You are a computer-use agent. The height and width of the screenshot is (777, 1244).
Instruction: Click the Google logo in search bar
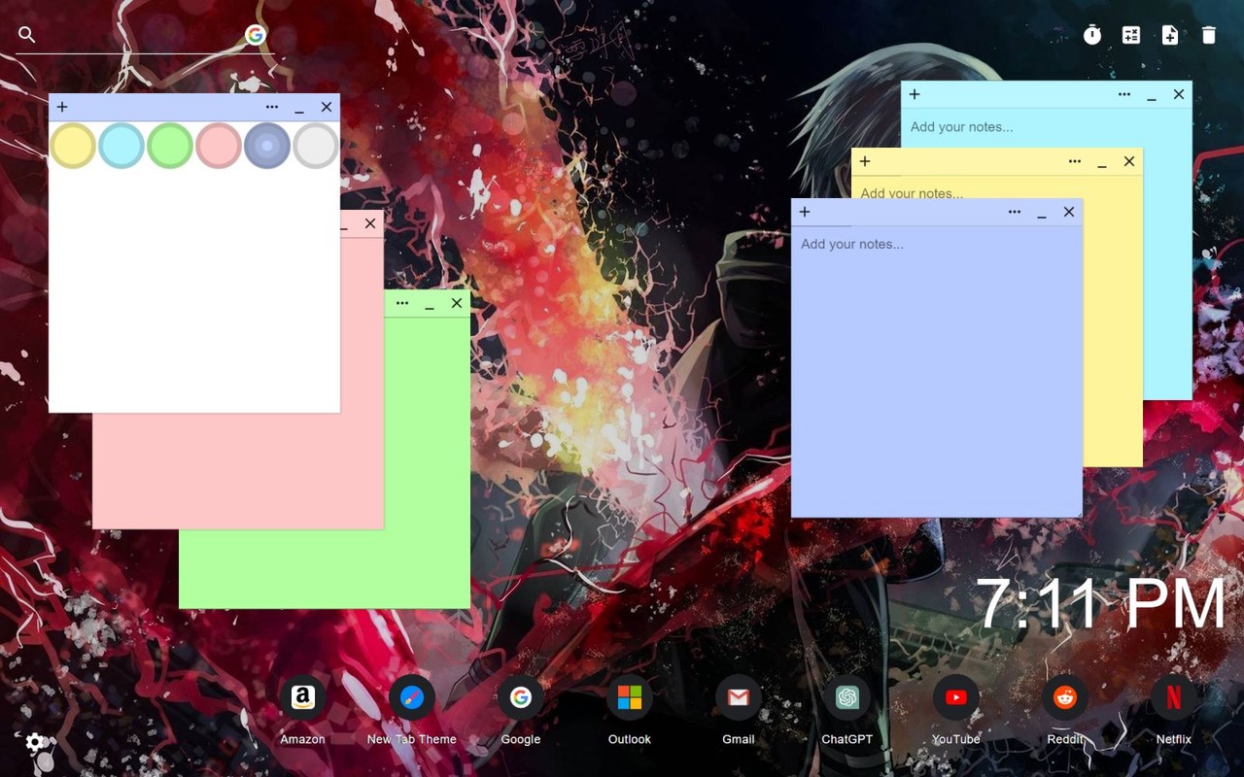pos(255,35)
